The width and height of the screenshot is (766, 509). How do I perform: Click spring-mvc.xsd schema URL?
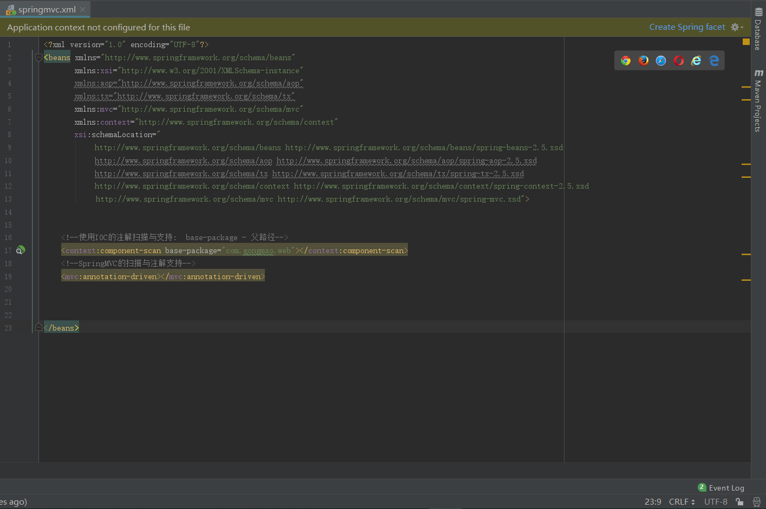tap(400, 199)
